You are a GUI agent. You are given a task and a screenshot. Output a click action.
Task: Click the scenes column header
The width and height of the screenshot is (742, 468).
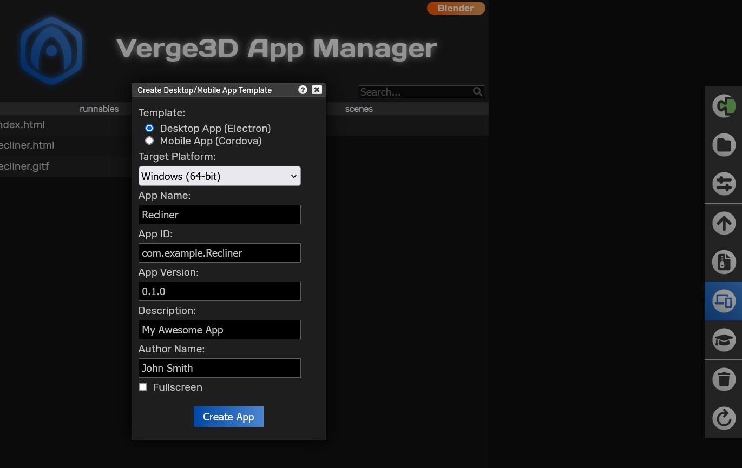(x=359, y=109)
